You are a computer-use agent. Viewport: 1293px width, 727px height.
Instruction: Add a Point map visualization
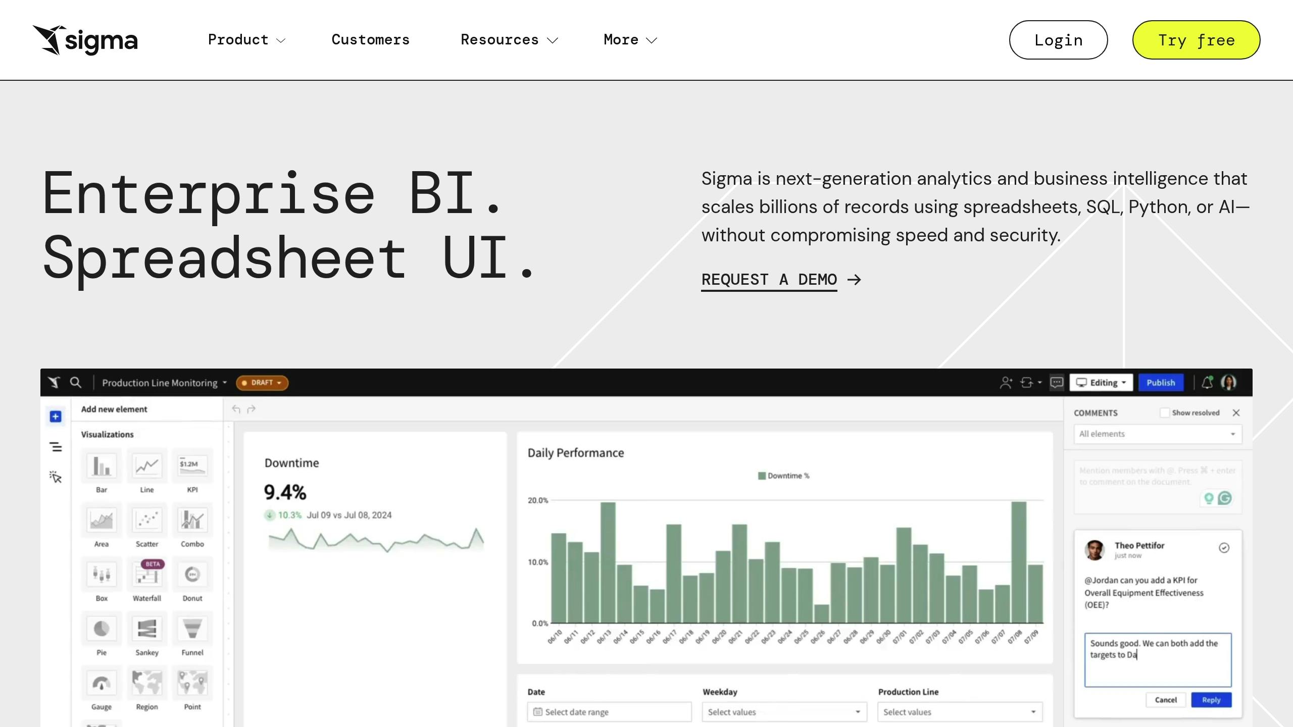(x=192, y=688)
